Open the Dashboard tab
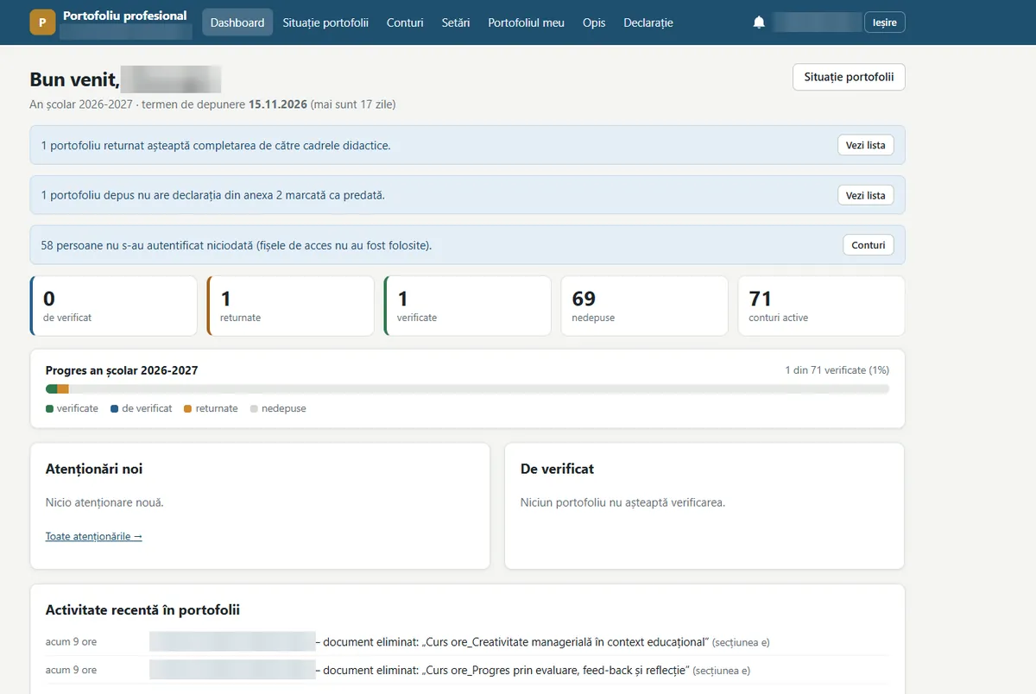Viewport: 1036px width, 694px height. click(237, 22)
